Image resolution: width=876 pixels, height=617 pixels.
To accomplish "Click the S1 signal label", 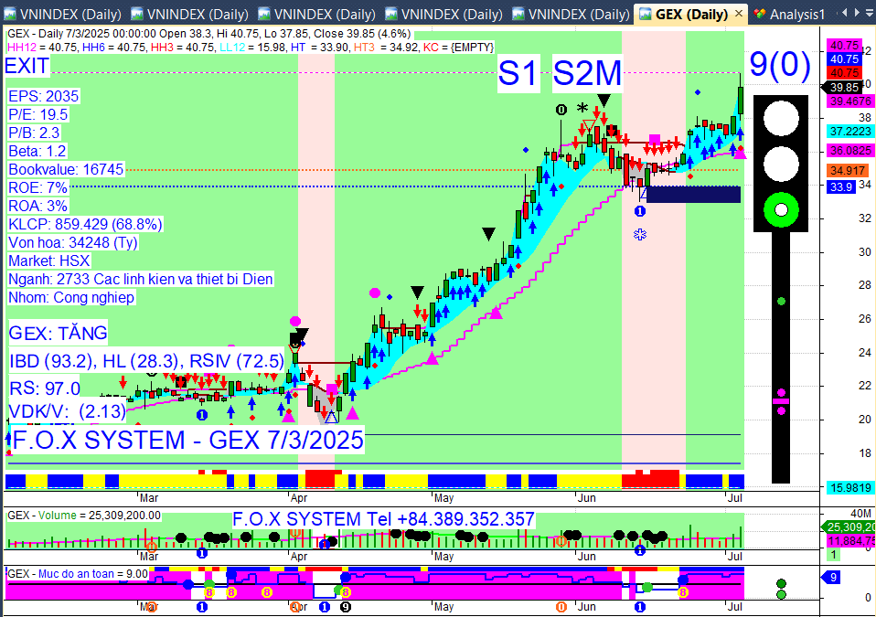I will coord(518,72).
